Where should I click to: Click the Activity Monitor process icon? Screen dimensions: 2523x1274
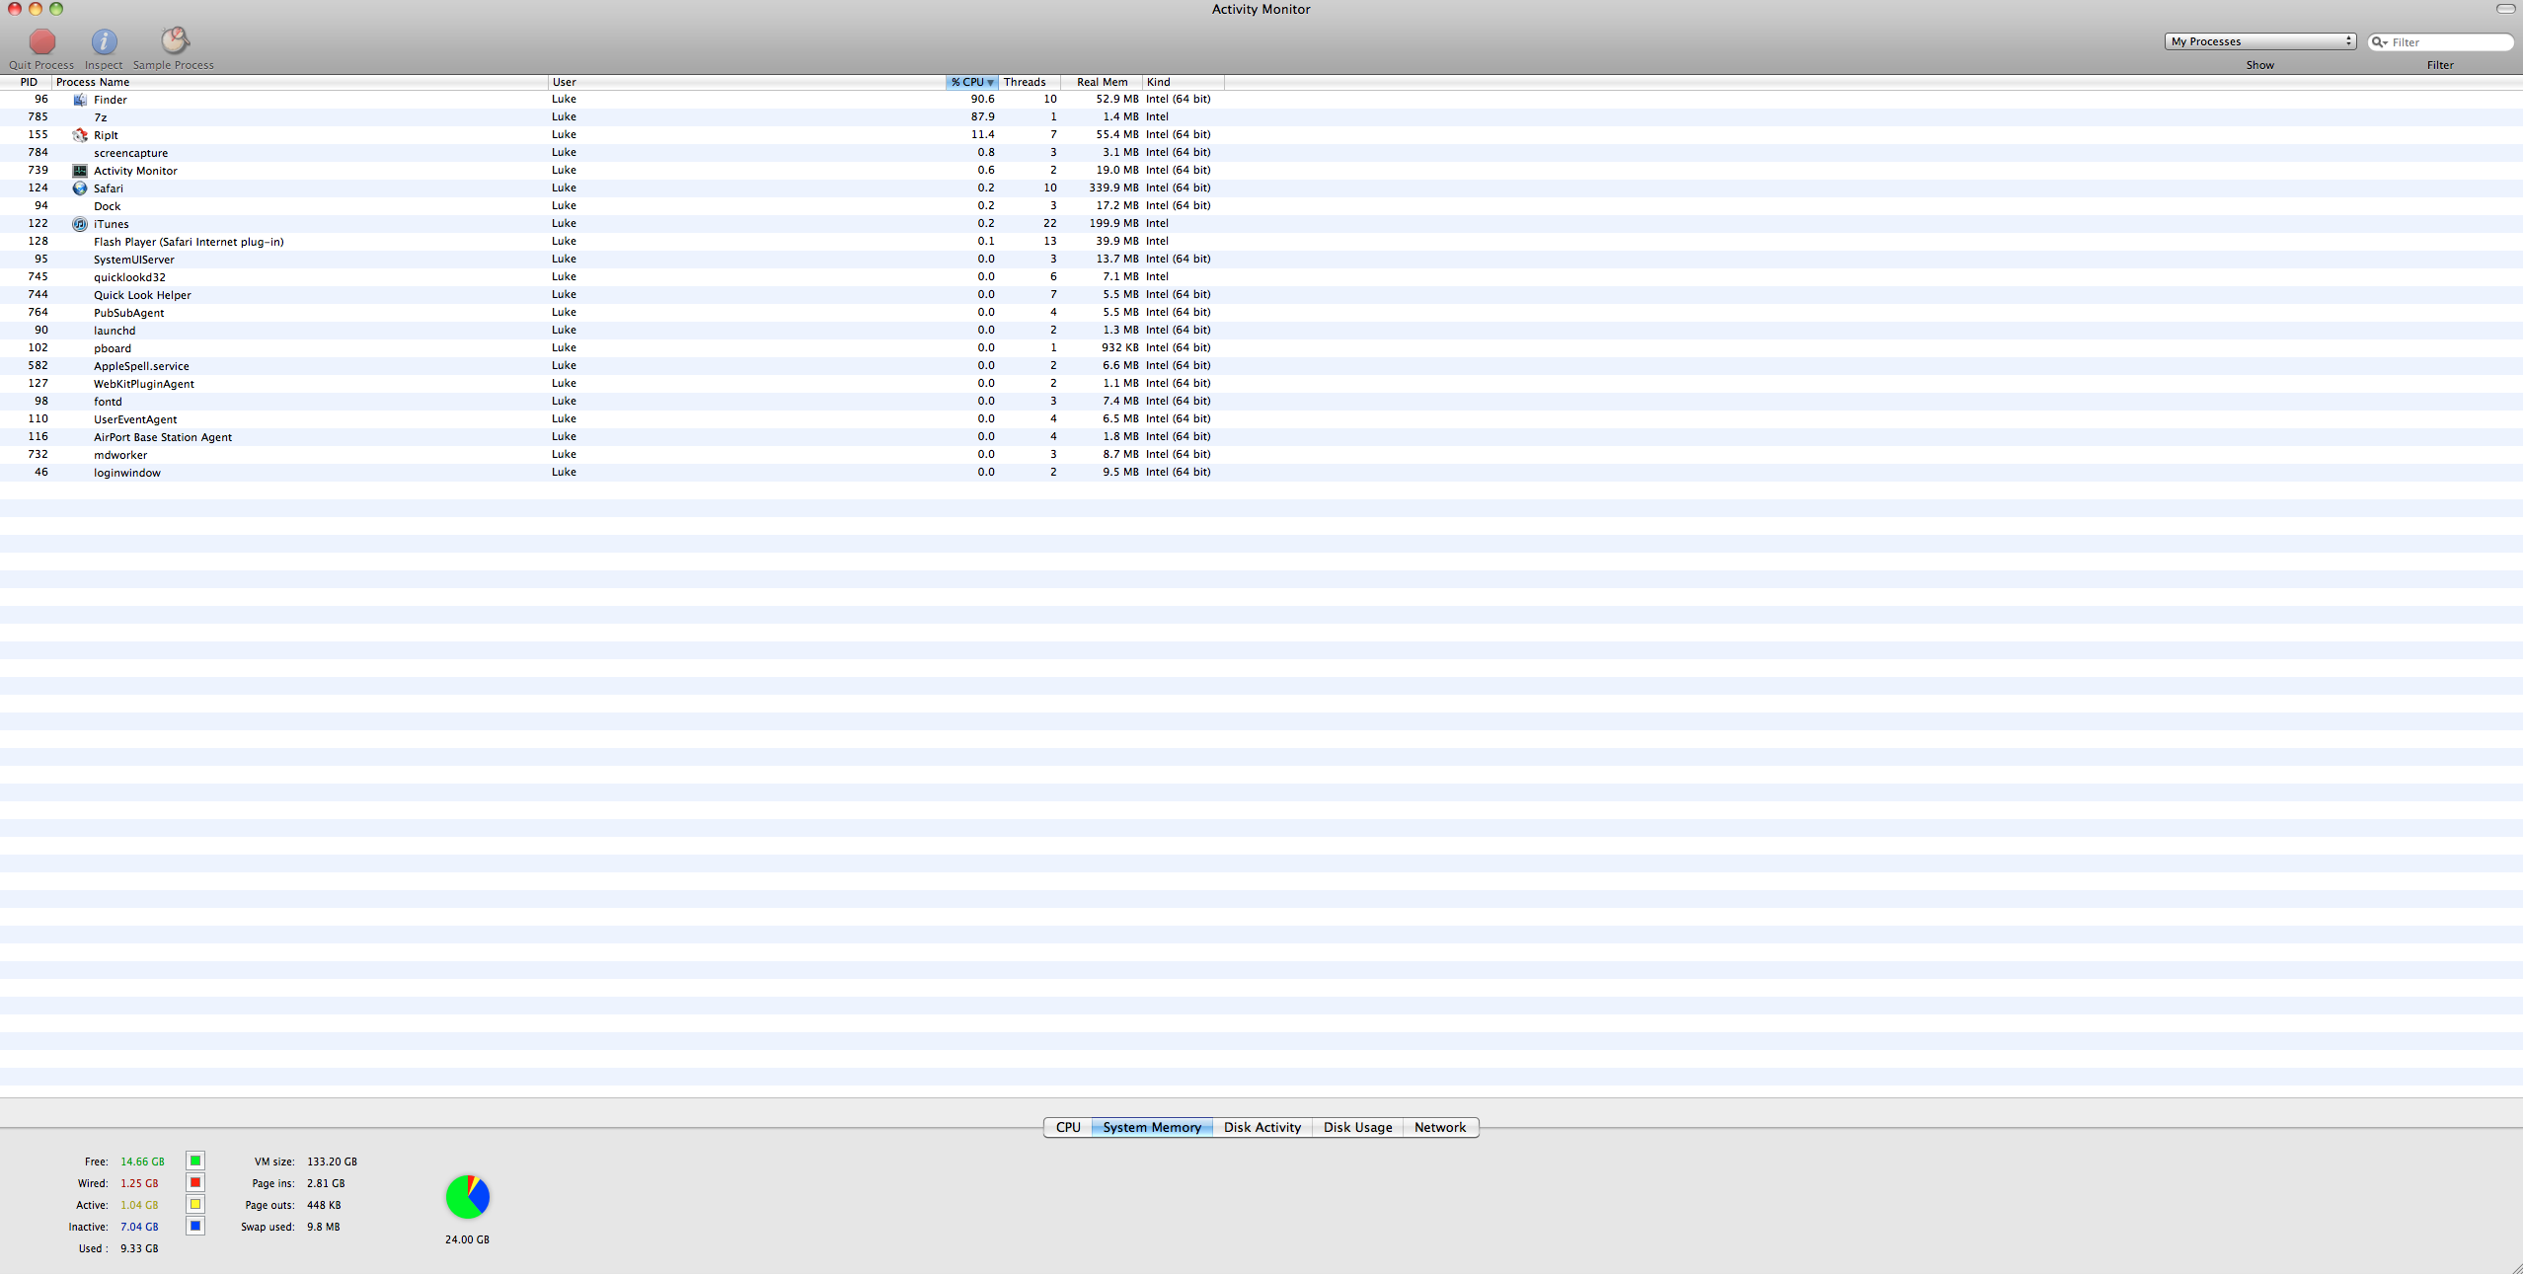pos(80,171)
